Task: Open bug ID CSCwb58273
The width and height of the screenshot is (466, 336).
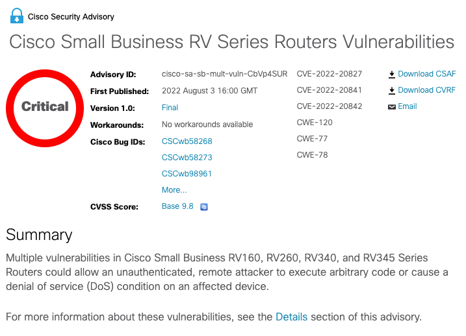Action: (x=187, y=157)
